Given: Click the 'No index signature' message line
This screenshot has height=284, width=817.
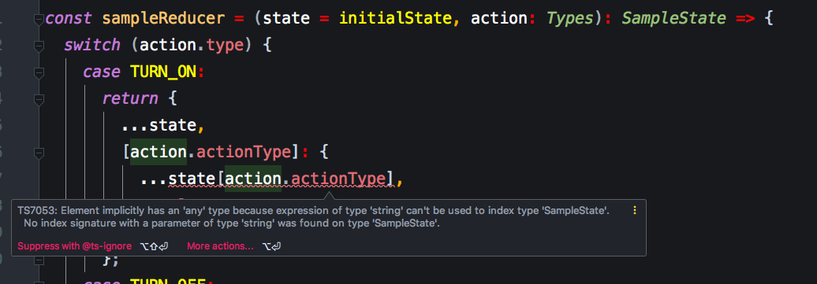Looking at the screenshot, I should pos(232,223).
